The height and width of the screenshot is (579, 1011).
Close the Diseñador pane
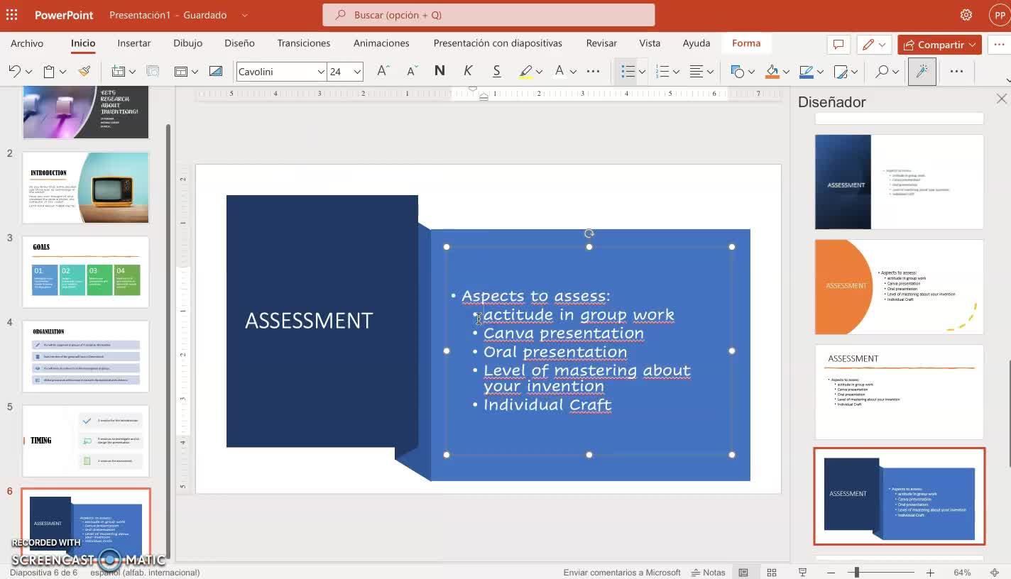pyautogui.click(x=1001, y=99)
